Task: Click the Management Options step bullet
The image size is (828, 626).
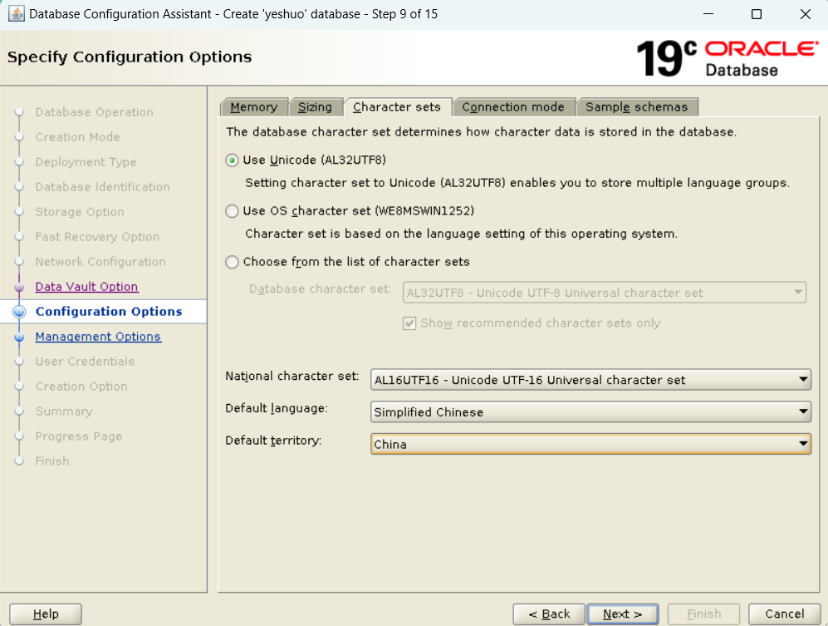Action: (20, 337)
